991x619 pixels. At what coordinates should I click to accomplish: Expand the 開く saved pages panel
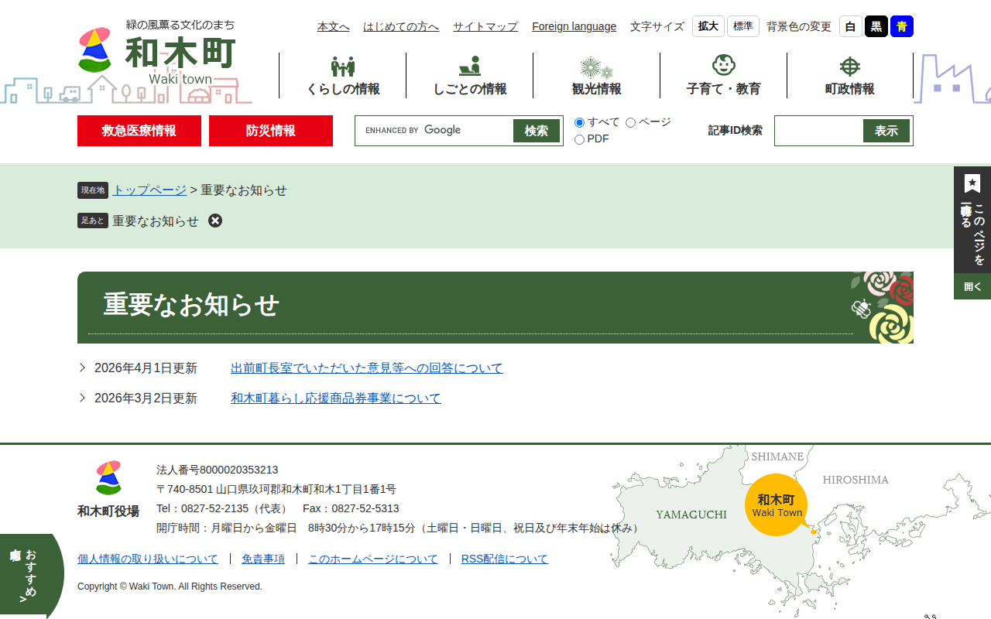(x=972, y=286)
